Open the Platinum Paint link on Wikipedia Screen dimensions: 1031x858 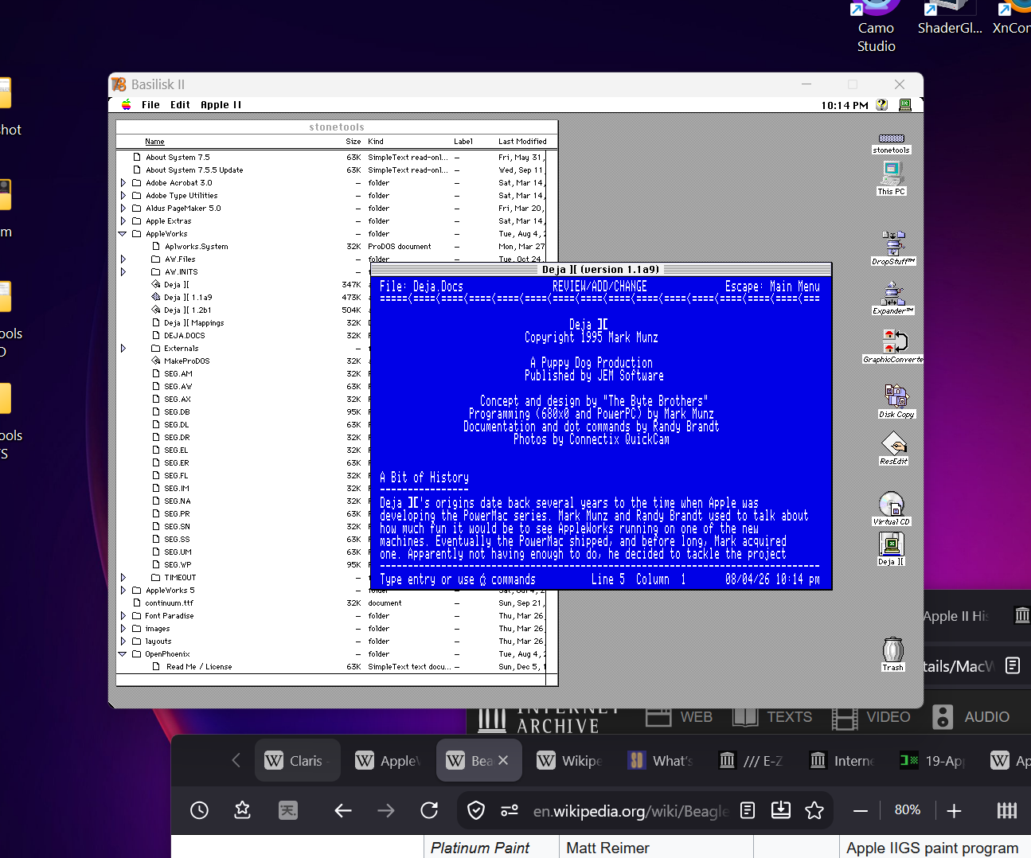479,848
